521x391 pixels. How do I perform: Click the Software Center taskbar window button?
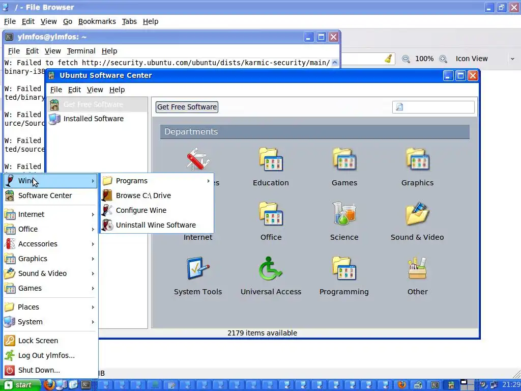click(x=451, y=385)
